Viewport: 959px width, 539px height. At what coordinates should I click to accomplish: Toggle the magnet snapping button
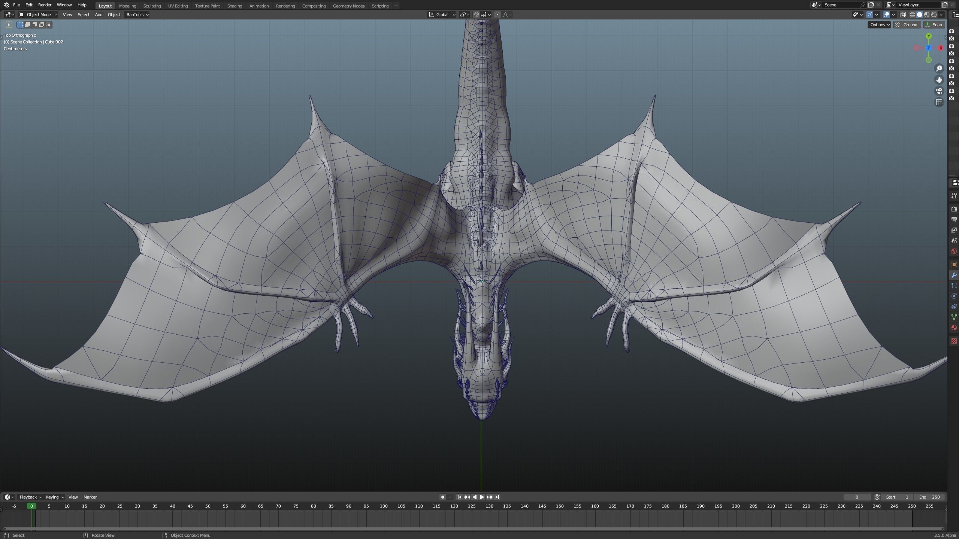pos(476,15)
